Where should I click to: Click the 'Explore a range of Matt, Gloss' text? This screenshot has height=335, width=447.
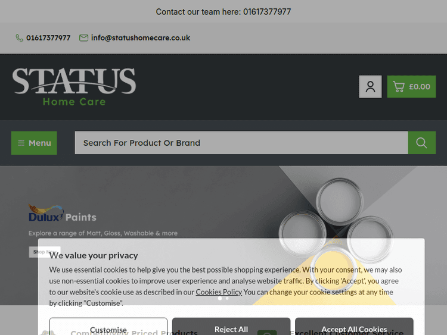coord(103,233)
